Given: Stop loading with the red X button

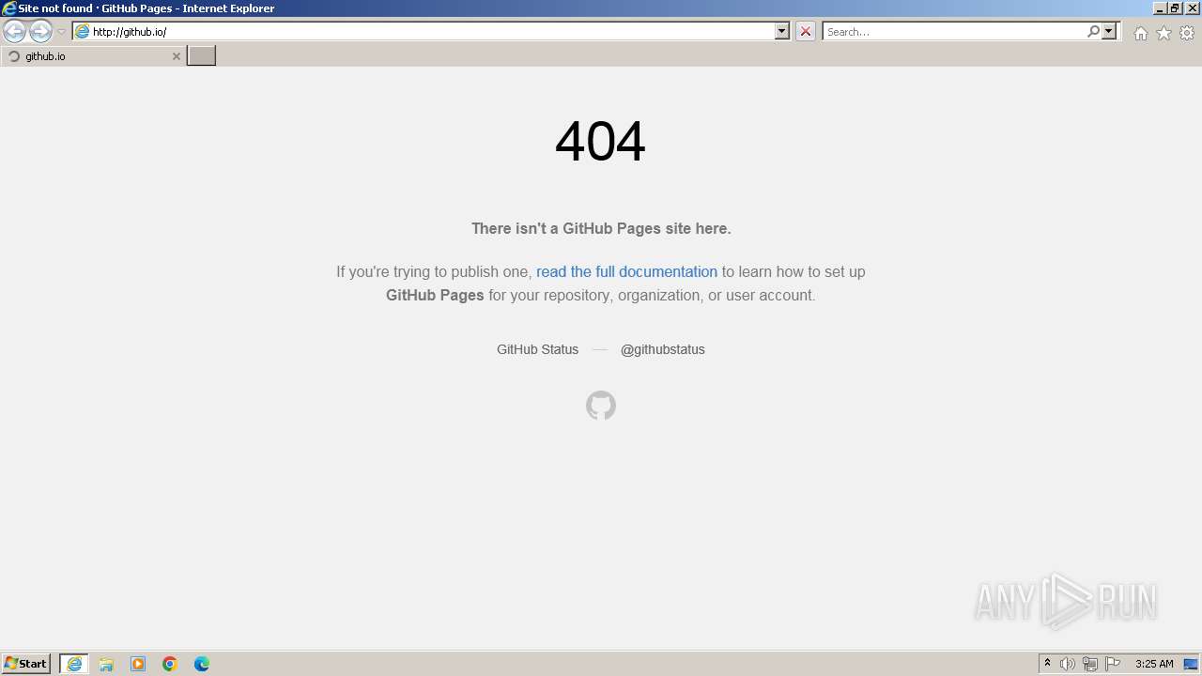Looking at the screenshot, I should (806, 31).
